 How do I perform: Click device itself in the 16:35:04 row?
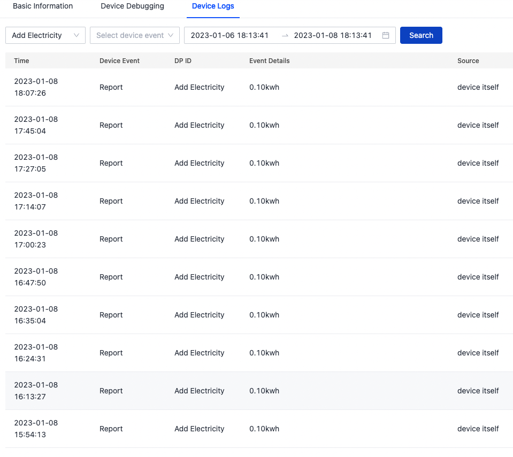click(478, 315)
